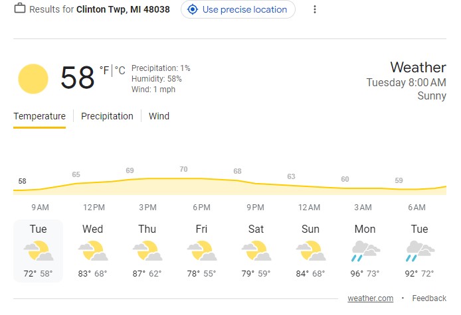Select the Sun daily forecast card

(310, 251)
